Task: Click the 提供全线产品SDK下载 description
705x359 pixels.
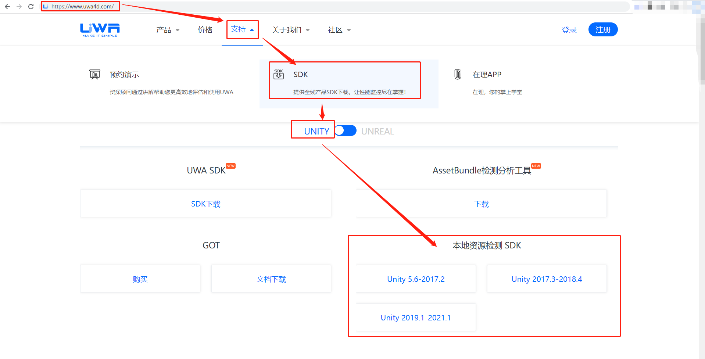Action: coord(350,92)
